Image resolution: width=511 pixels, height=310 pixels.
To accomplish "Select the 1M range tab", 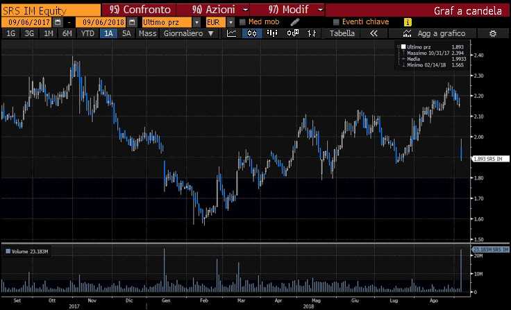I will tap(48, 33).
